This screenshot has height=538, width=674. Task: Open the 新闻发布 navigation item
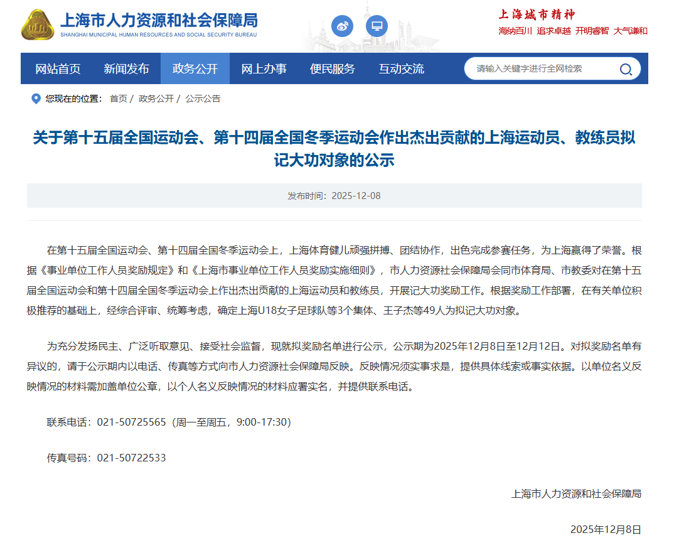(x=126, y=69)
